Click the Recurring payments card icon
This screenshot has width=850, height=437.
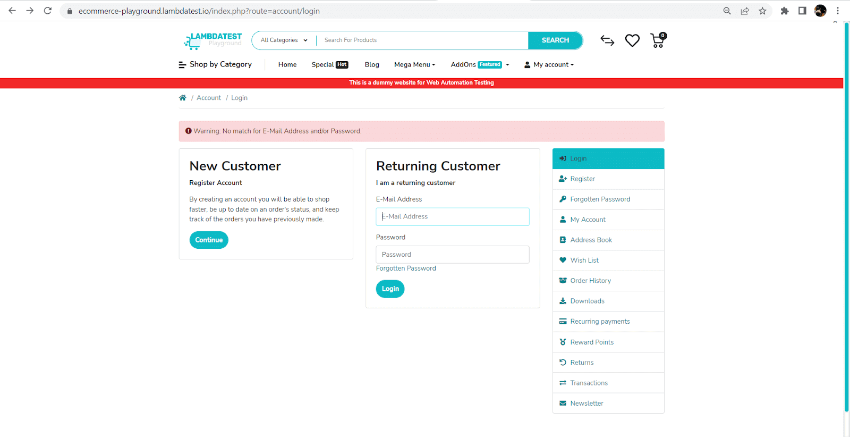563,321
